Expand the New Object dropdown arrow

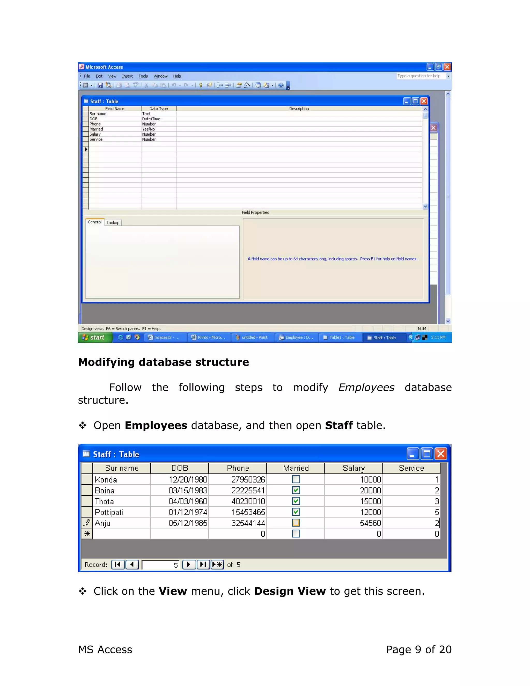point(272,85)
